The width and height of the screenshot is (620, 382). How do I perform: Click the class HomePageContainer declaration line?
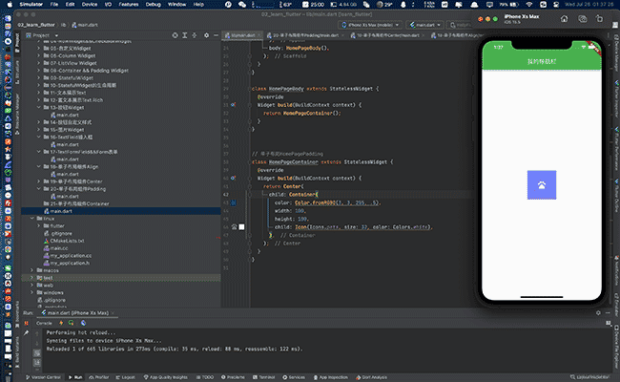coord(322,162)
